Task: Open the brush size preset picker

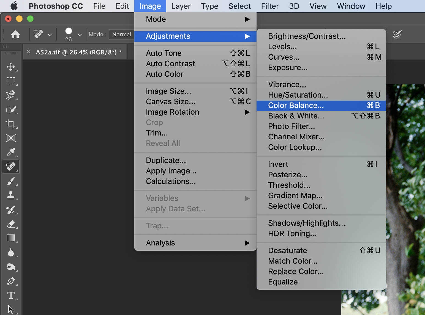Action: click(80, 35)
